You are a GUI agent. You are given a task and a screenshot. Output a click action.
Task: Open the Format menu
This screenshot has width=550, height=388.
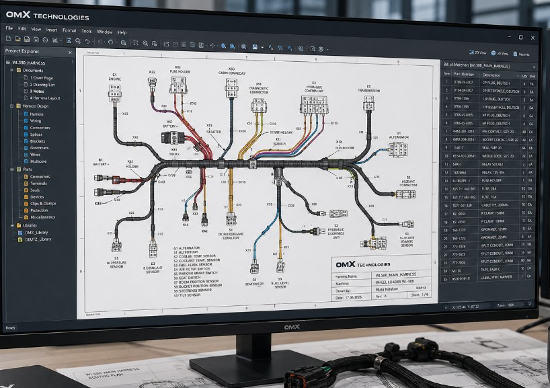pyautogui.click(x=69, y=30)
